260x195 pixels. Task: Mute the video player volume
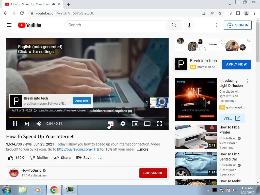point(39,124)
